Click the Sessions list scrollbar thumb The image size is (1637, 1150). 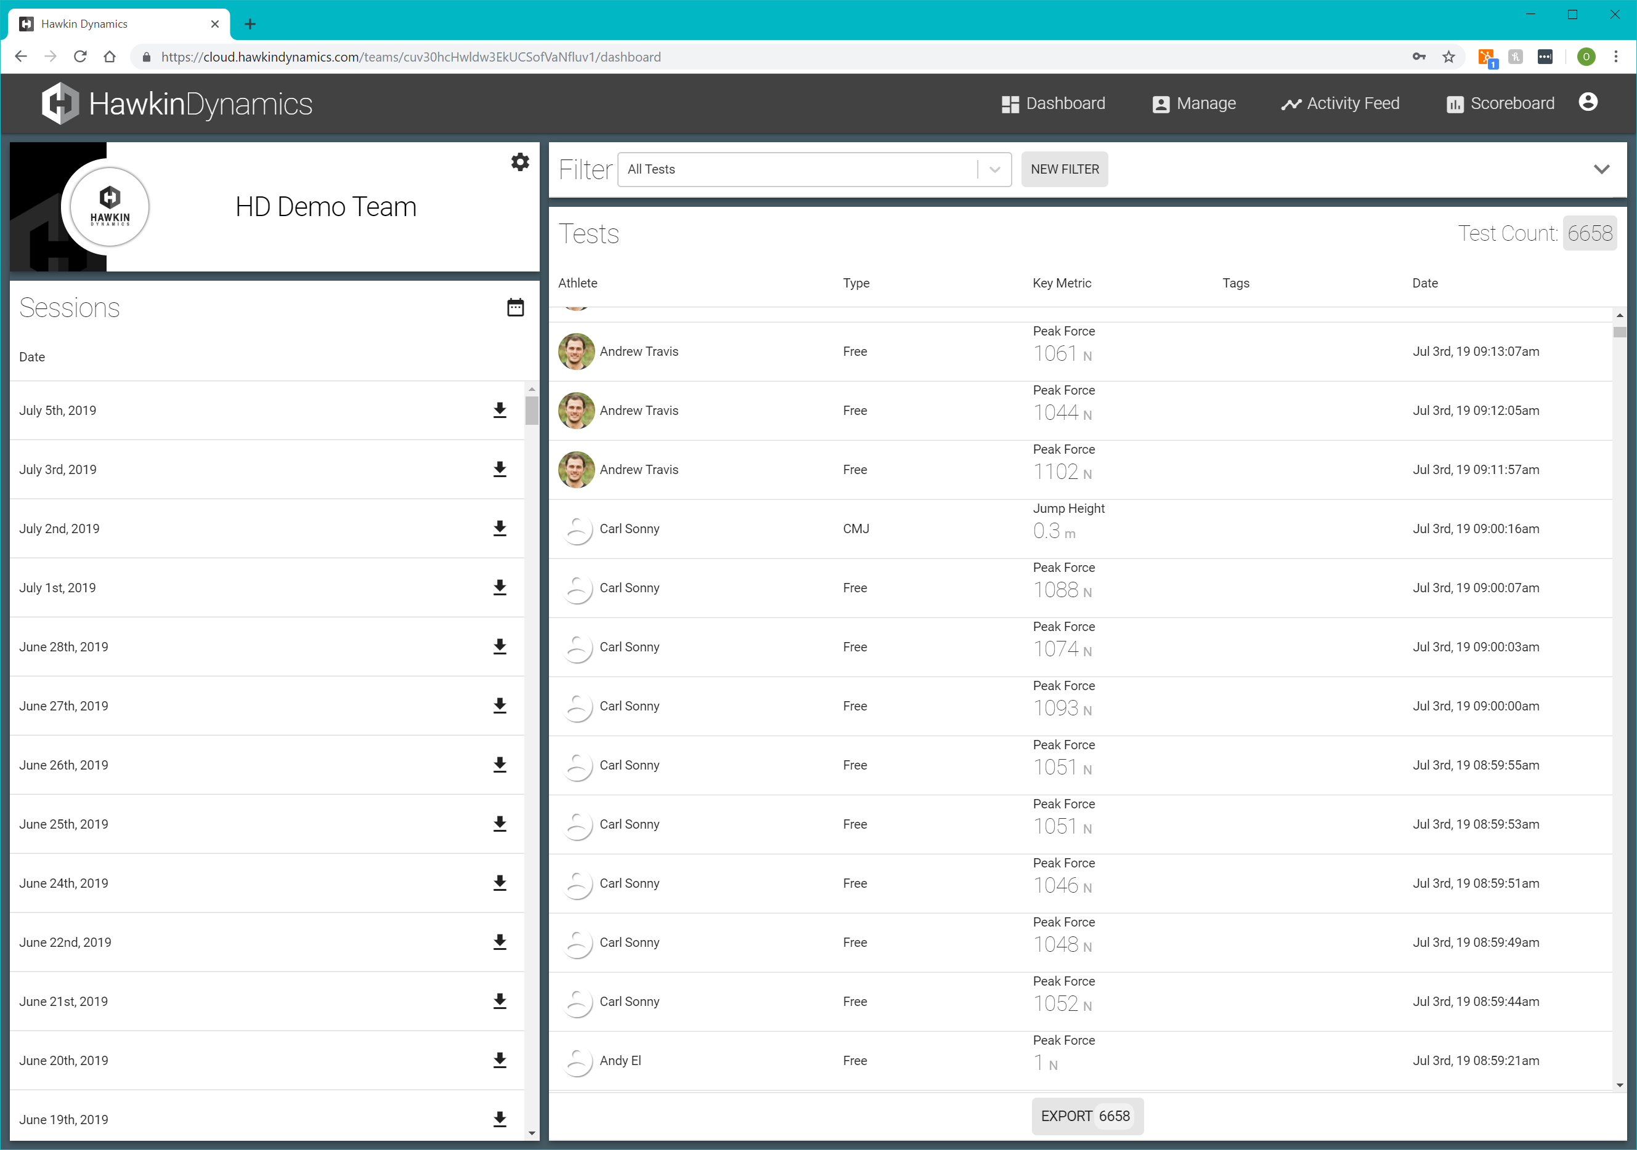531,411
